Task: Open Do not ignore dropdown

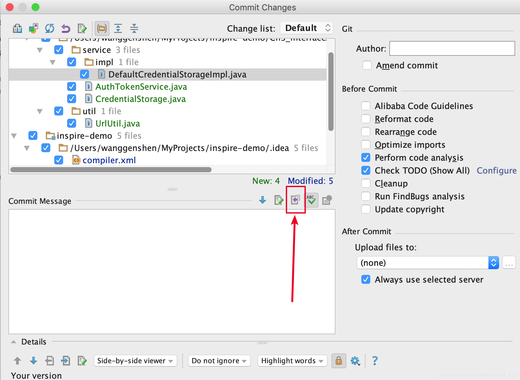Action: (219, 361)
